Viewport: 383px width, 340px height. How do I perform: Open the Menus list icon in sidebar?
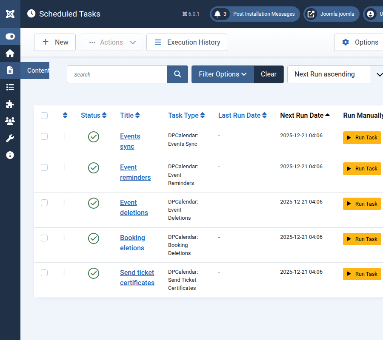click(x=10, y=87)
